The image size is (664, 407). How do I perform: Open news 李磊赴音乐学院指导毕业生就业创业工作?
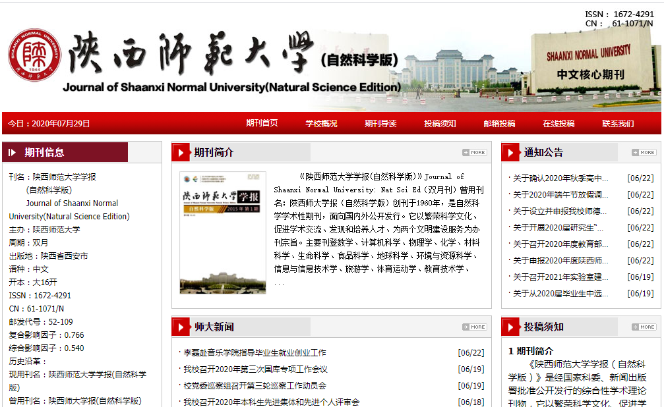coord(255,353)
